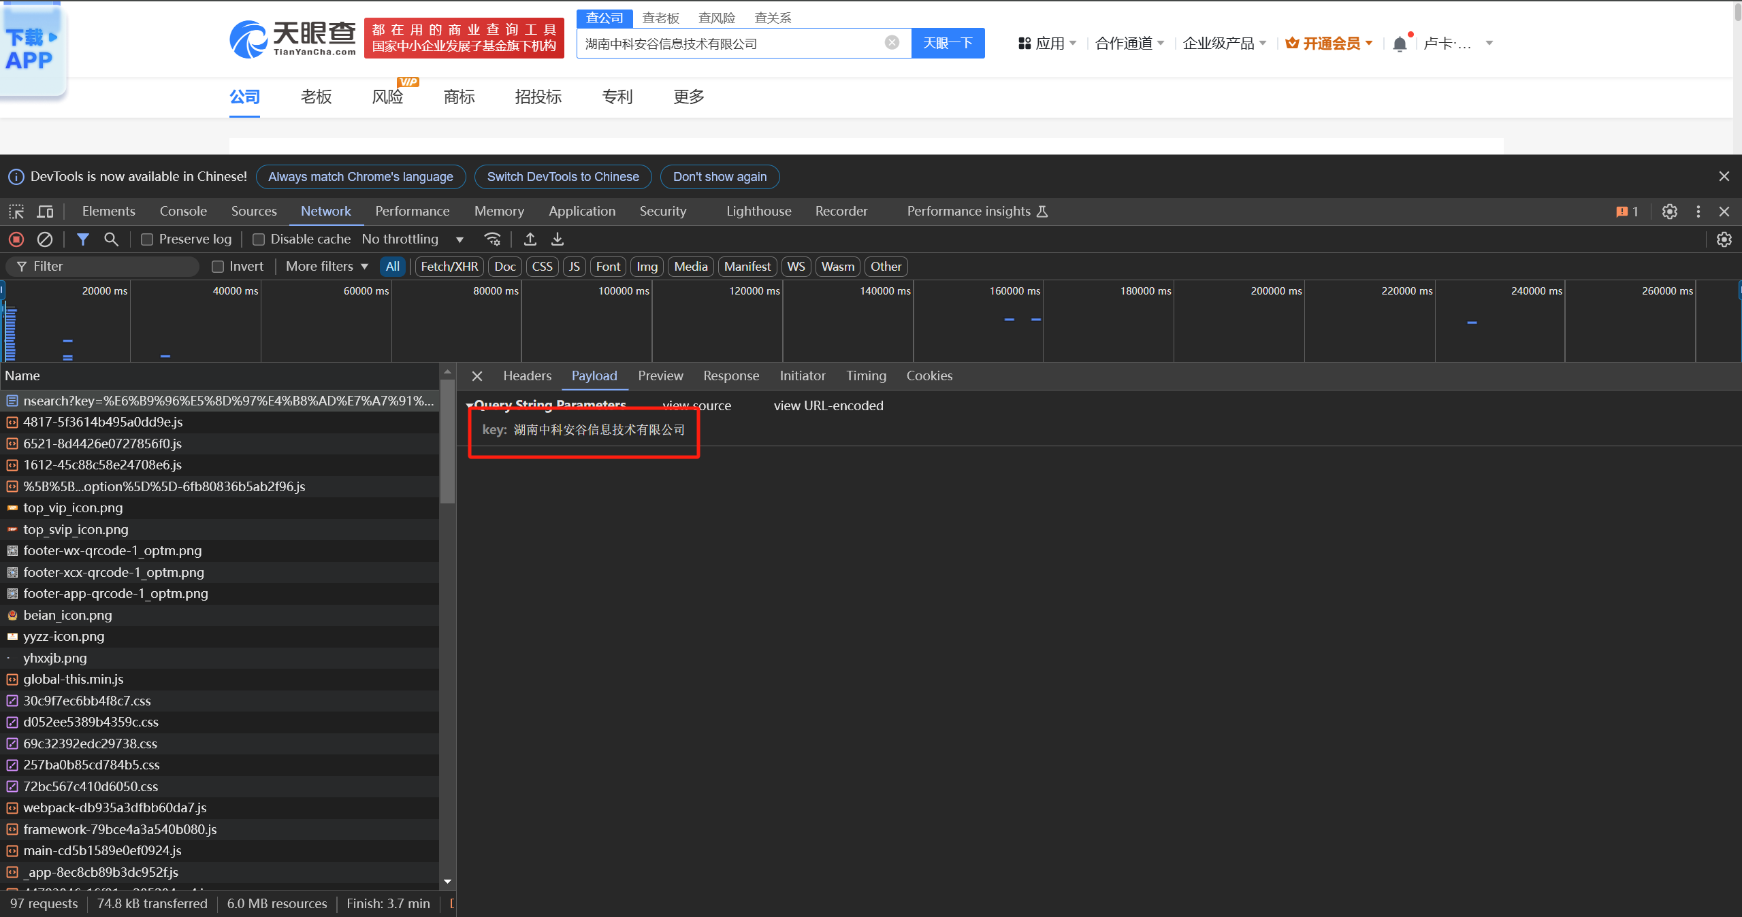The width and height of the screenshot is (1742, 917).
Task: Click the view URL-encoded link
Action: [828, 406]
